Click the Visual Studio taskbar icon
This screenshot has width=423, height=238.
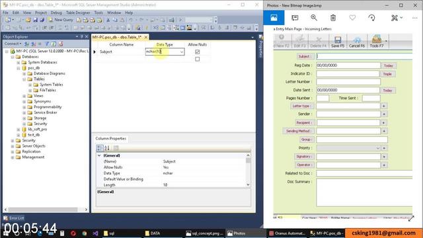coord(95,233)
